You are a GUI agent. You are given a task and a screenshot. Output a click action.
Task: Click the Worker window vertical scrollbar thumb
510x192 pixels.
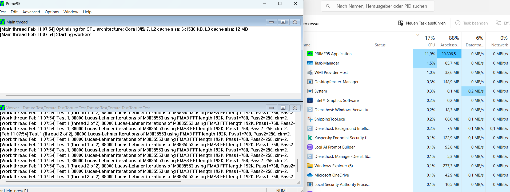298,166
